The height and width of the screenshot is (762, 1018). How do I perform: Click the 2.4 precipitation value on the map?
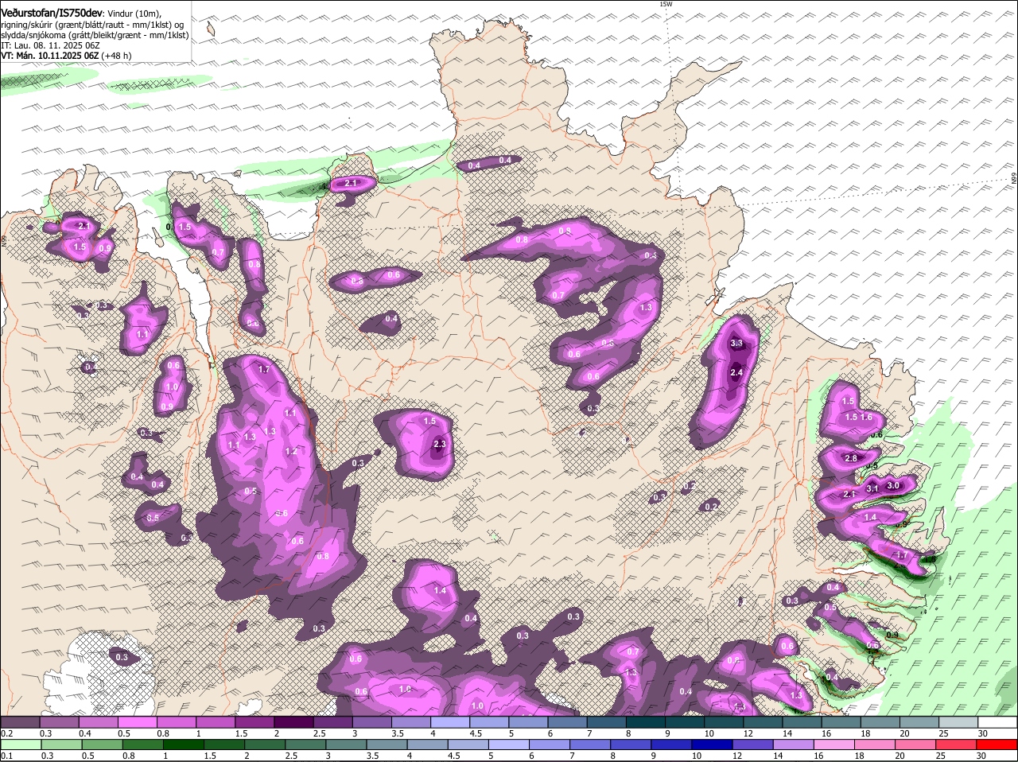pyautogui.click(x=736, y=372)
